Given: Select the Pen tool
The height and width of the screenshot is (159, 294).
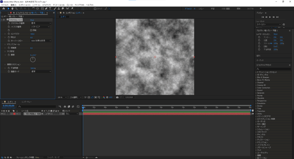Looking at the screenshot, I should pyautogui.click(x=46, y=9).
